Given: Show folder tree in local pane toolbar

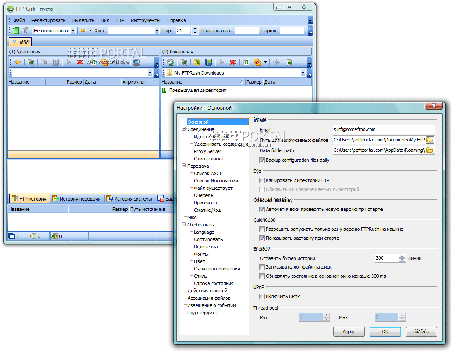Looking at the screenshot, I should pos(184,62).
